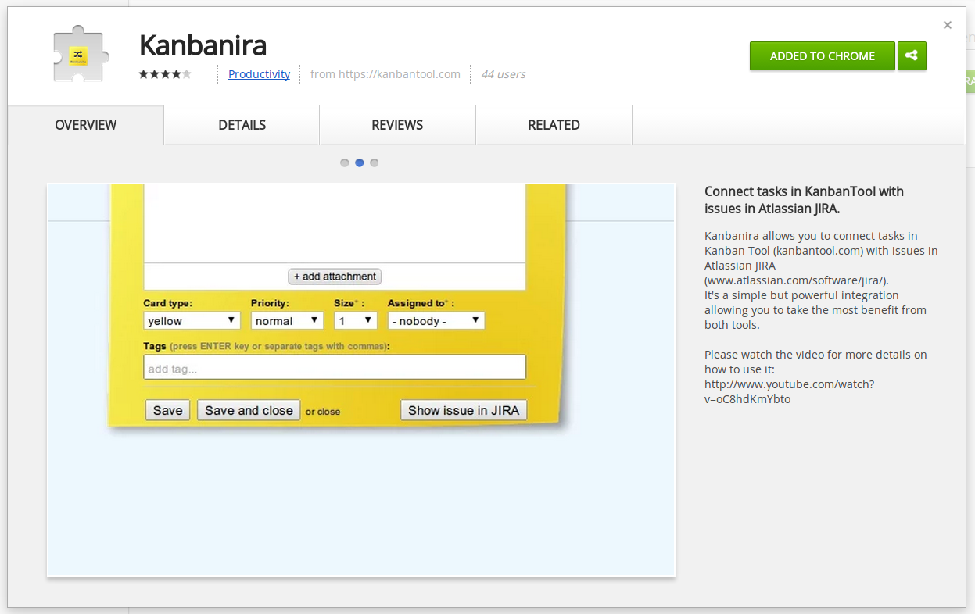
Task: Click the ADDED TO CHROME button
Action: (x=822, y=55)
